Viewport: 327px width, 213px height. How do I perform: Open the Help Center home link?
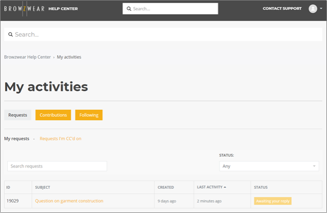[63, 9]
